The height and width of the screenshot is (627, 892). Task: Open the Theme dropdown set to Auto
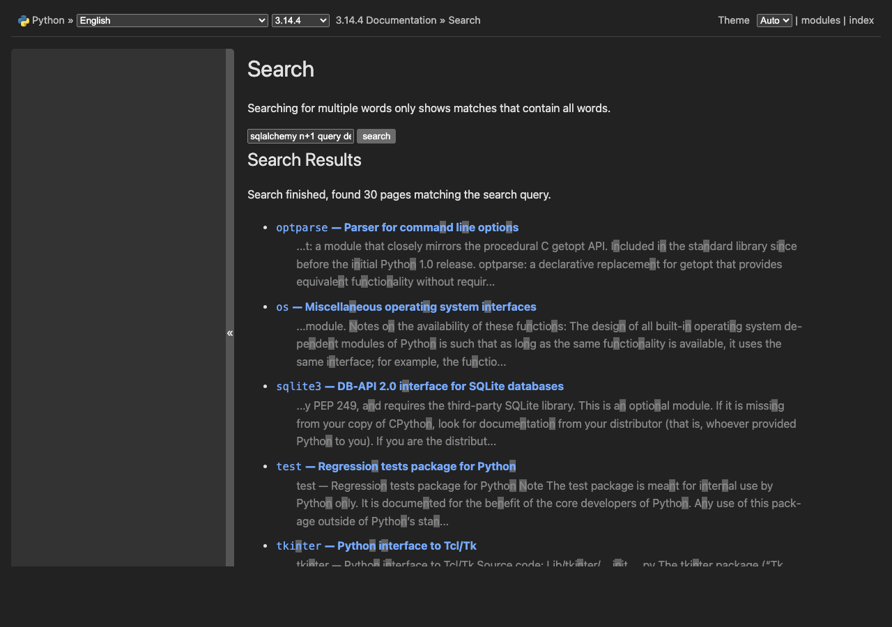(x=774, y=20)
